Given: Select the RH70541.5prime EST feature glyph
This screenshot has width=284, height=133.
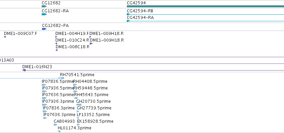Looking at the screenshot, I should pos(62,78).
